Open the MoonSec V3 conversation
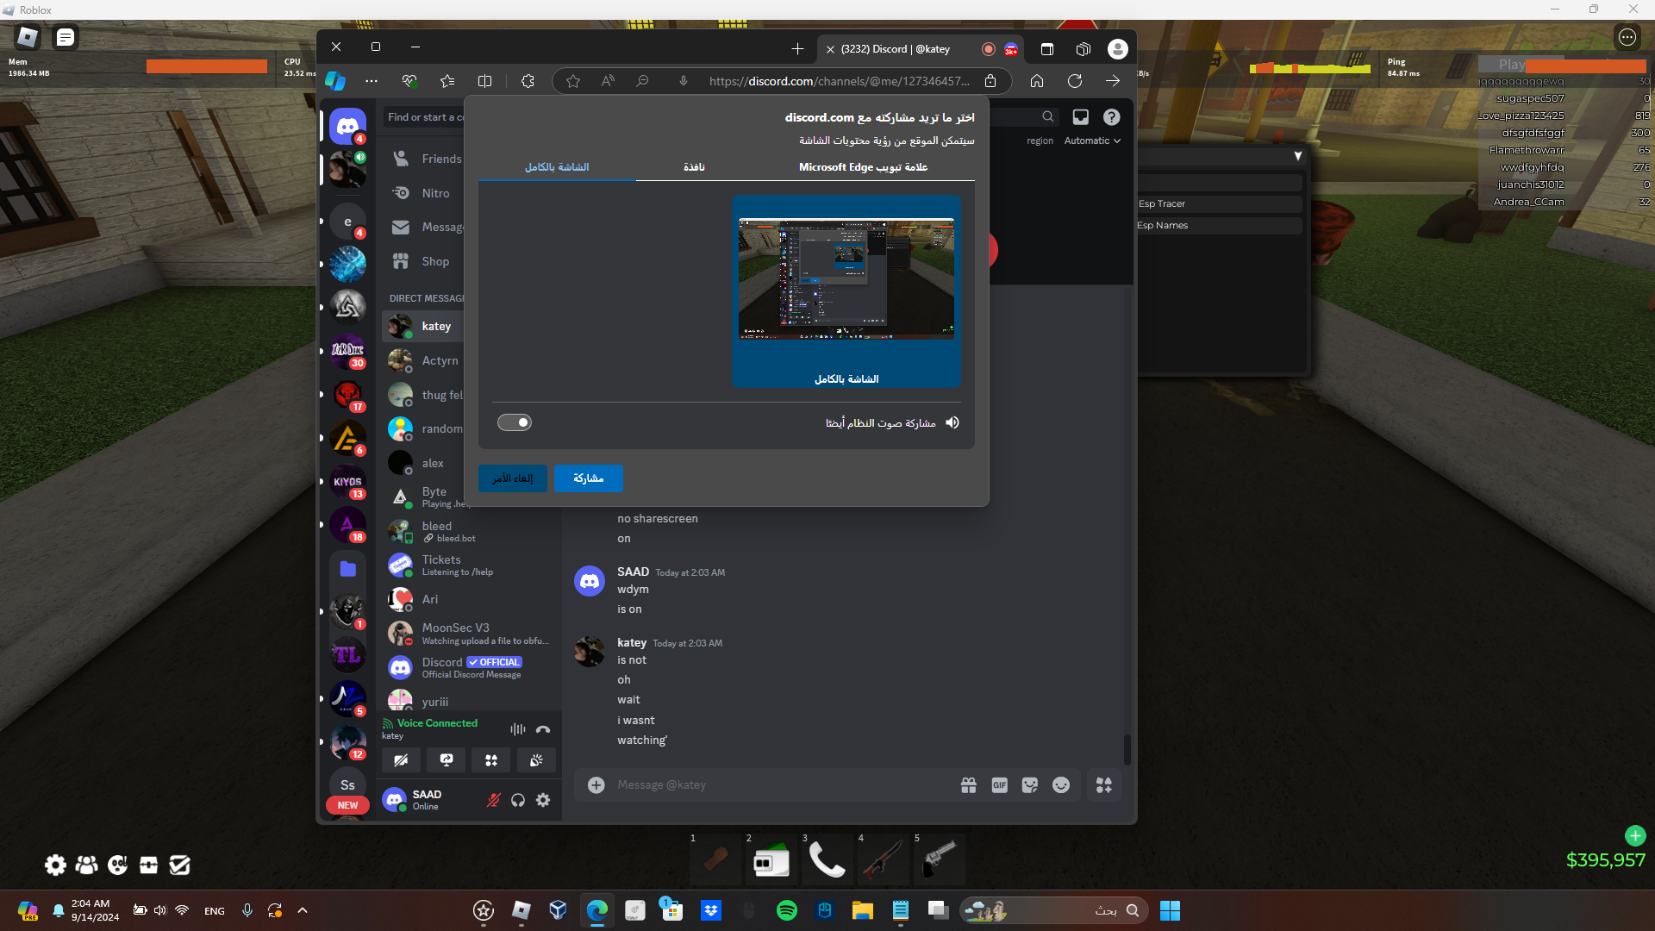This screenshot has height=931, width=1655. (x=469, y=634)
